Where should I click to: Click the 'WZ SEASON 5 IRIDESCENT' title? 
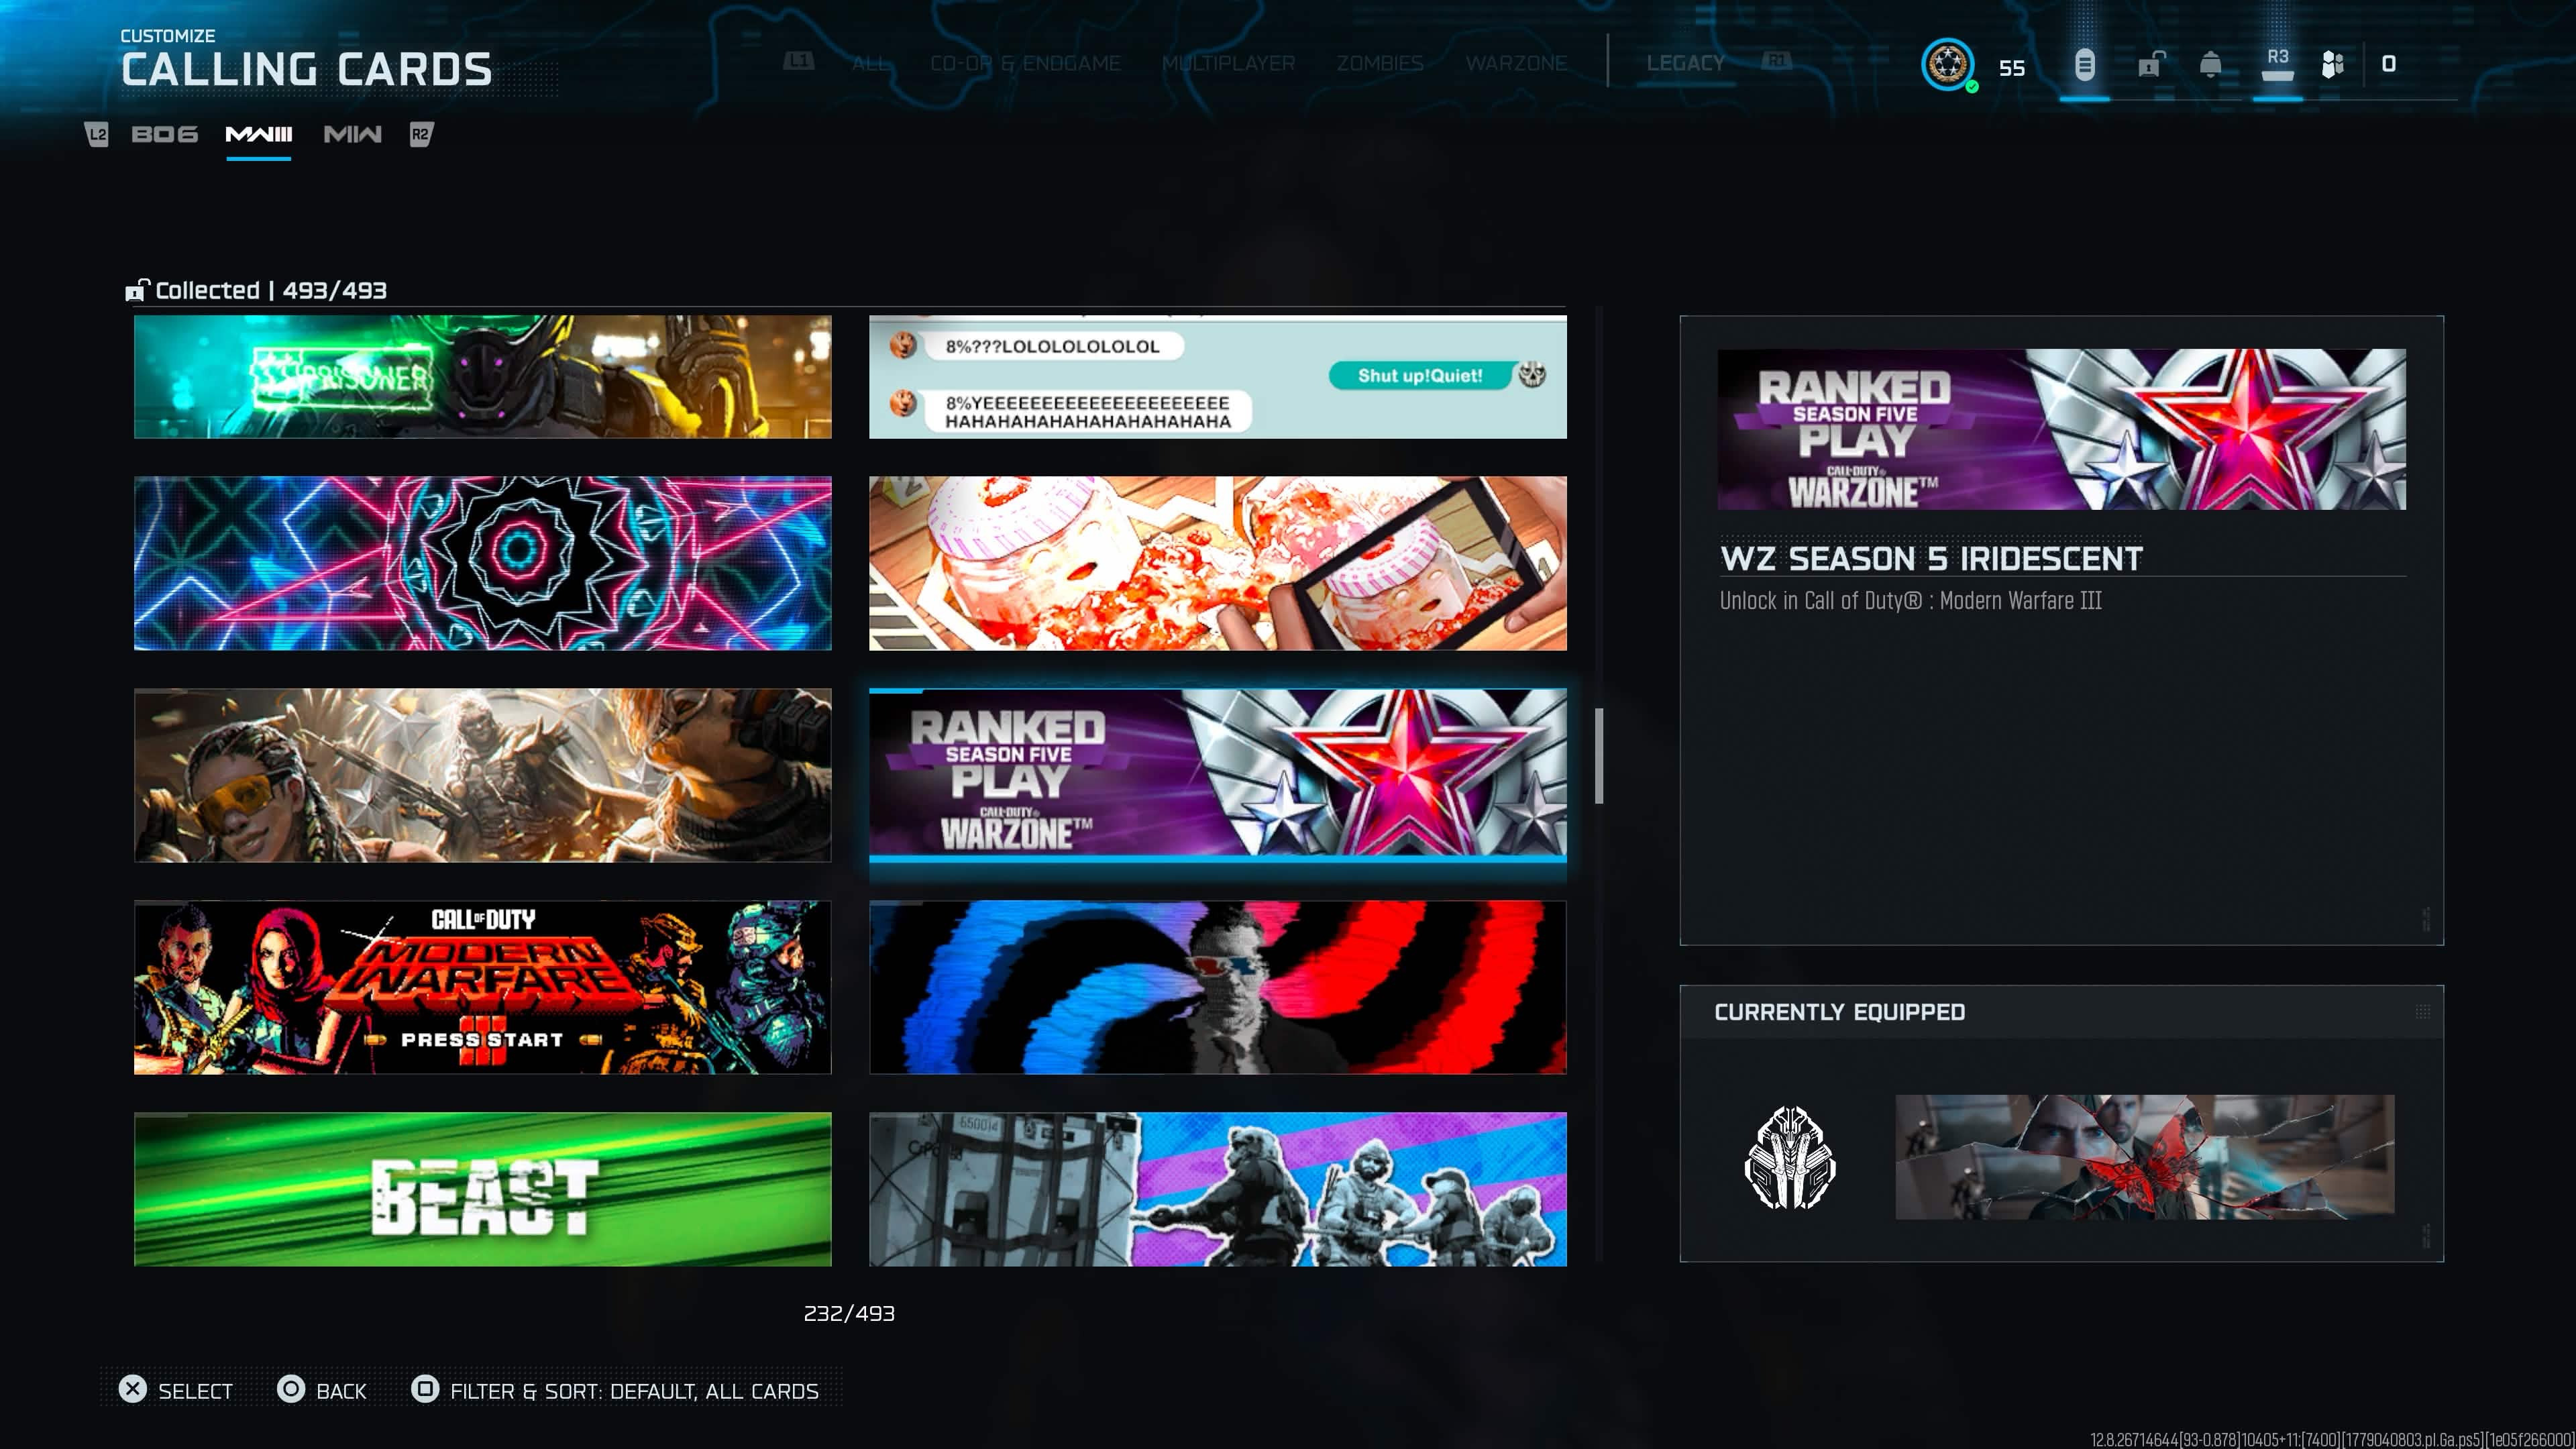click(x=1932, y=558)
